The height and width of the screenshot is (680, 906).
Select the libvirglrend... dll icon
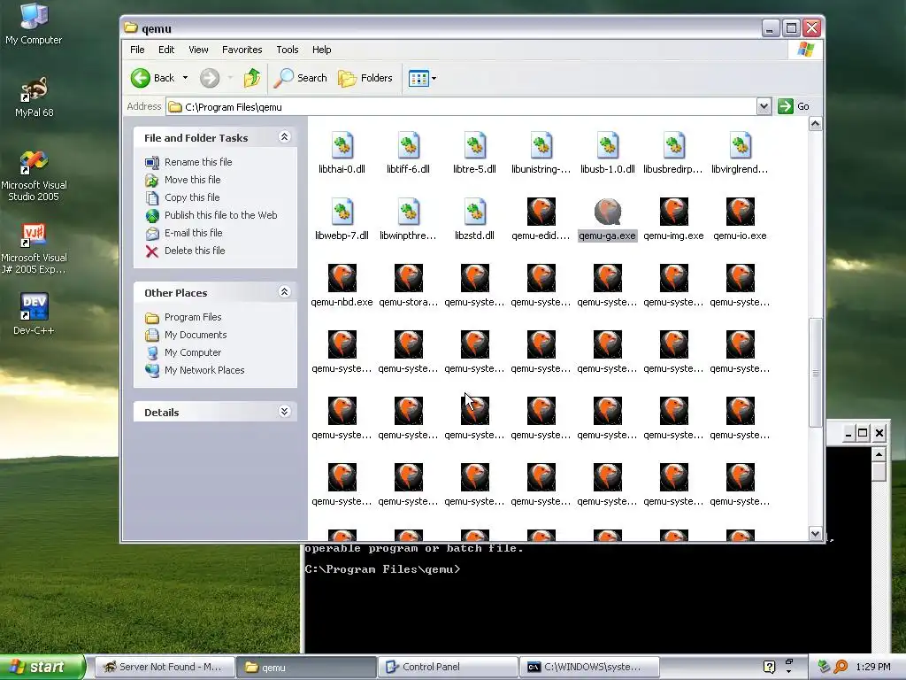point(741,144)
